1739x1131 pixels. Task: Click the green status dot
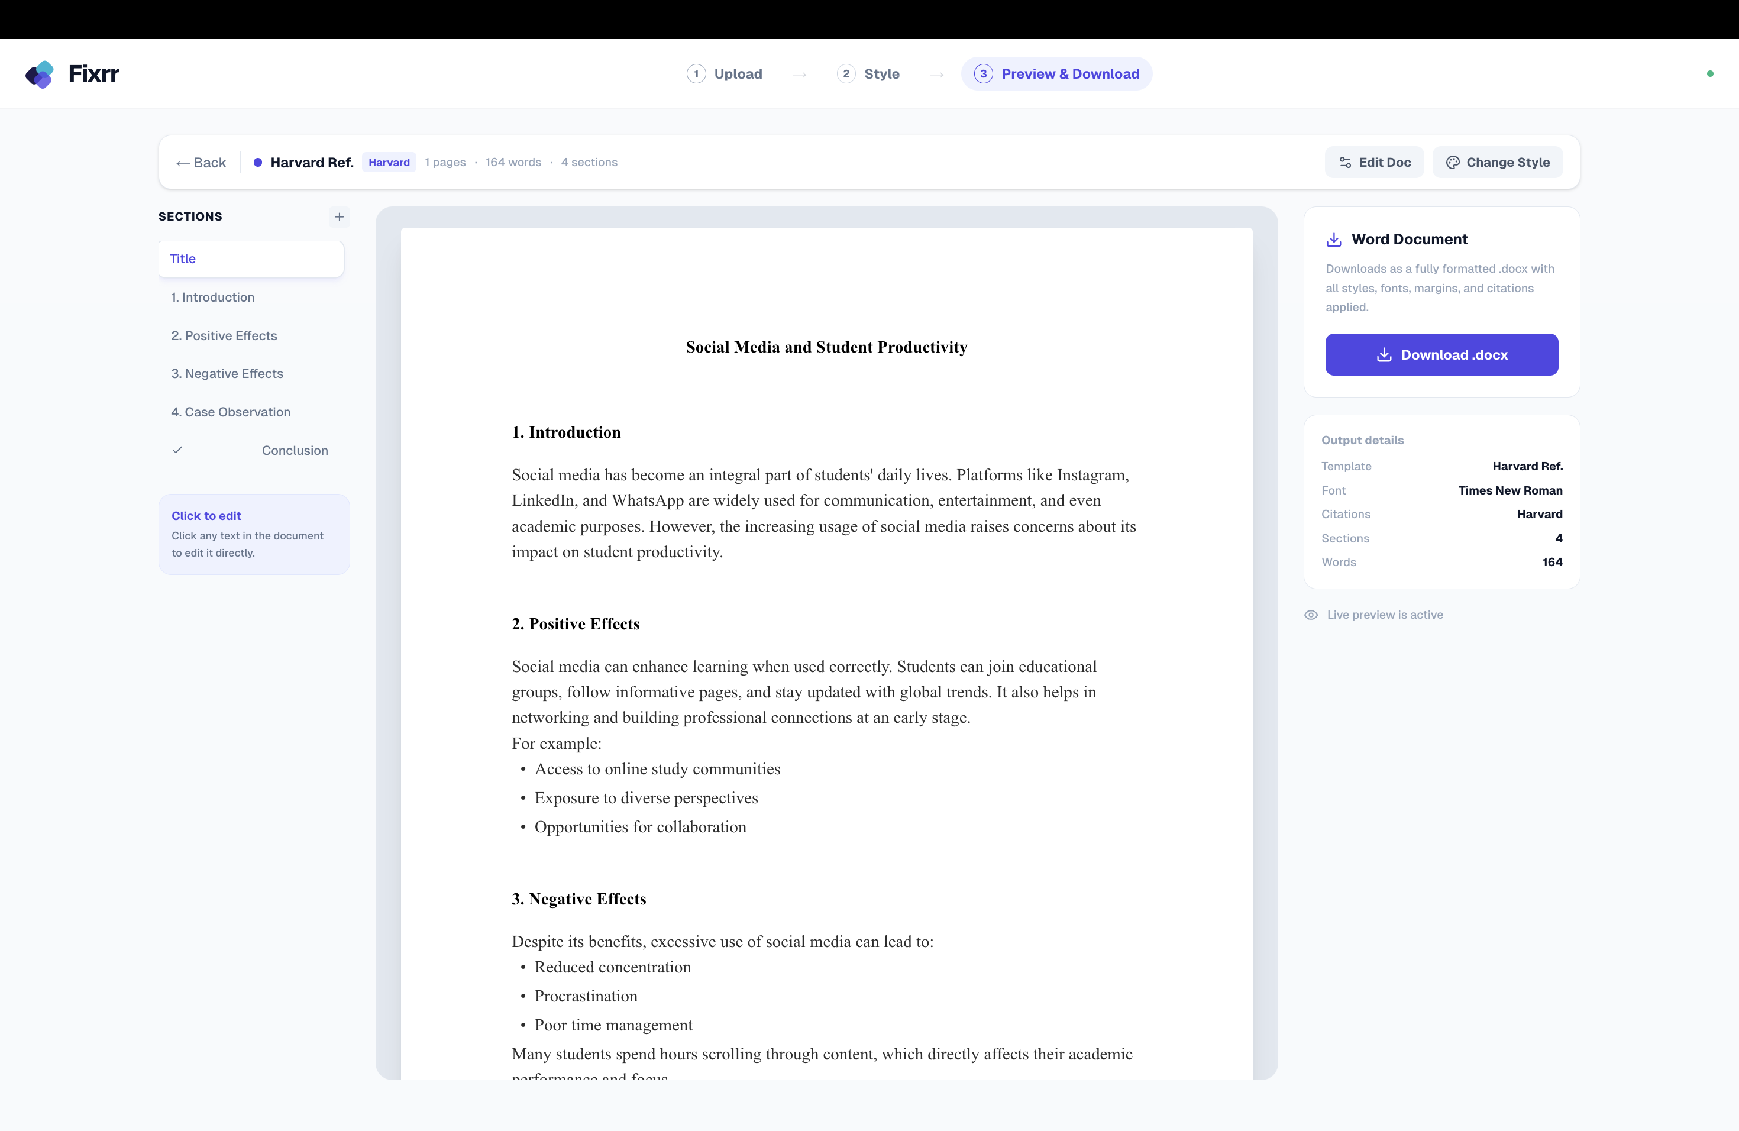tap(1710, 74)
